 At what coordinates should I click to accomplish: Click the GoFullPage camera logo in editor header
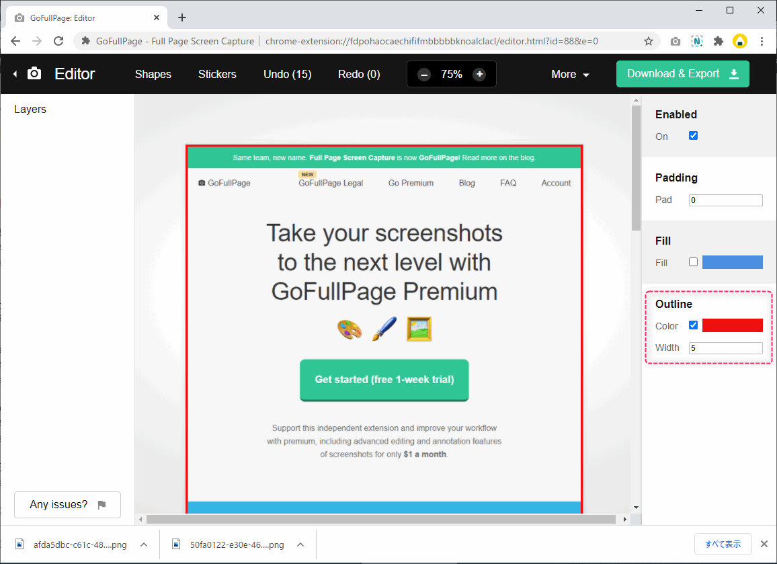pyautogui.click(x=34, y=73)
